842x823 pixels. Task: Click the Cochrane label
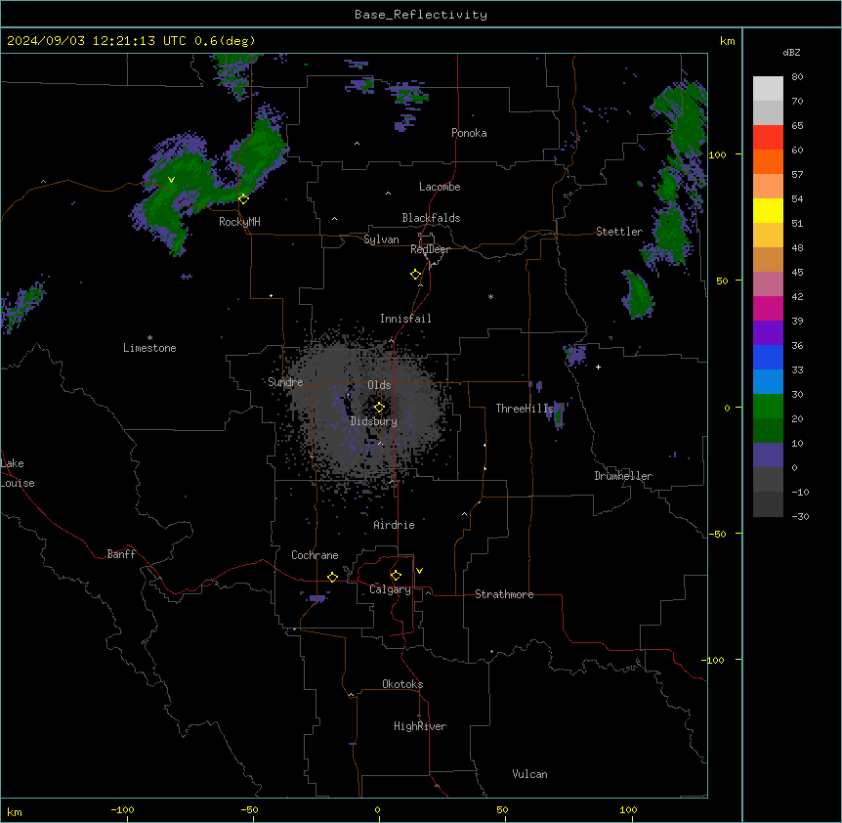click(x=315, y=555)
